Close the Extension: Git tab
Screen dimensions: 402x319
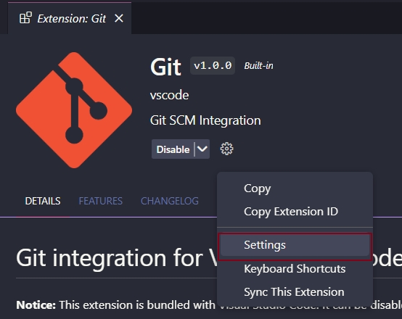pos(119,18)
